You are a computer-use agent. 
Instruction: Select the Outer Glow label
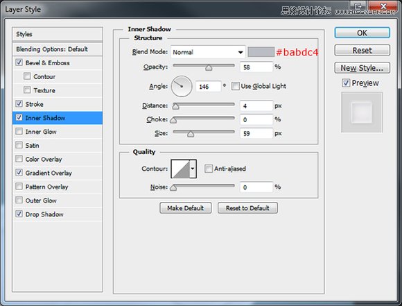41,201
